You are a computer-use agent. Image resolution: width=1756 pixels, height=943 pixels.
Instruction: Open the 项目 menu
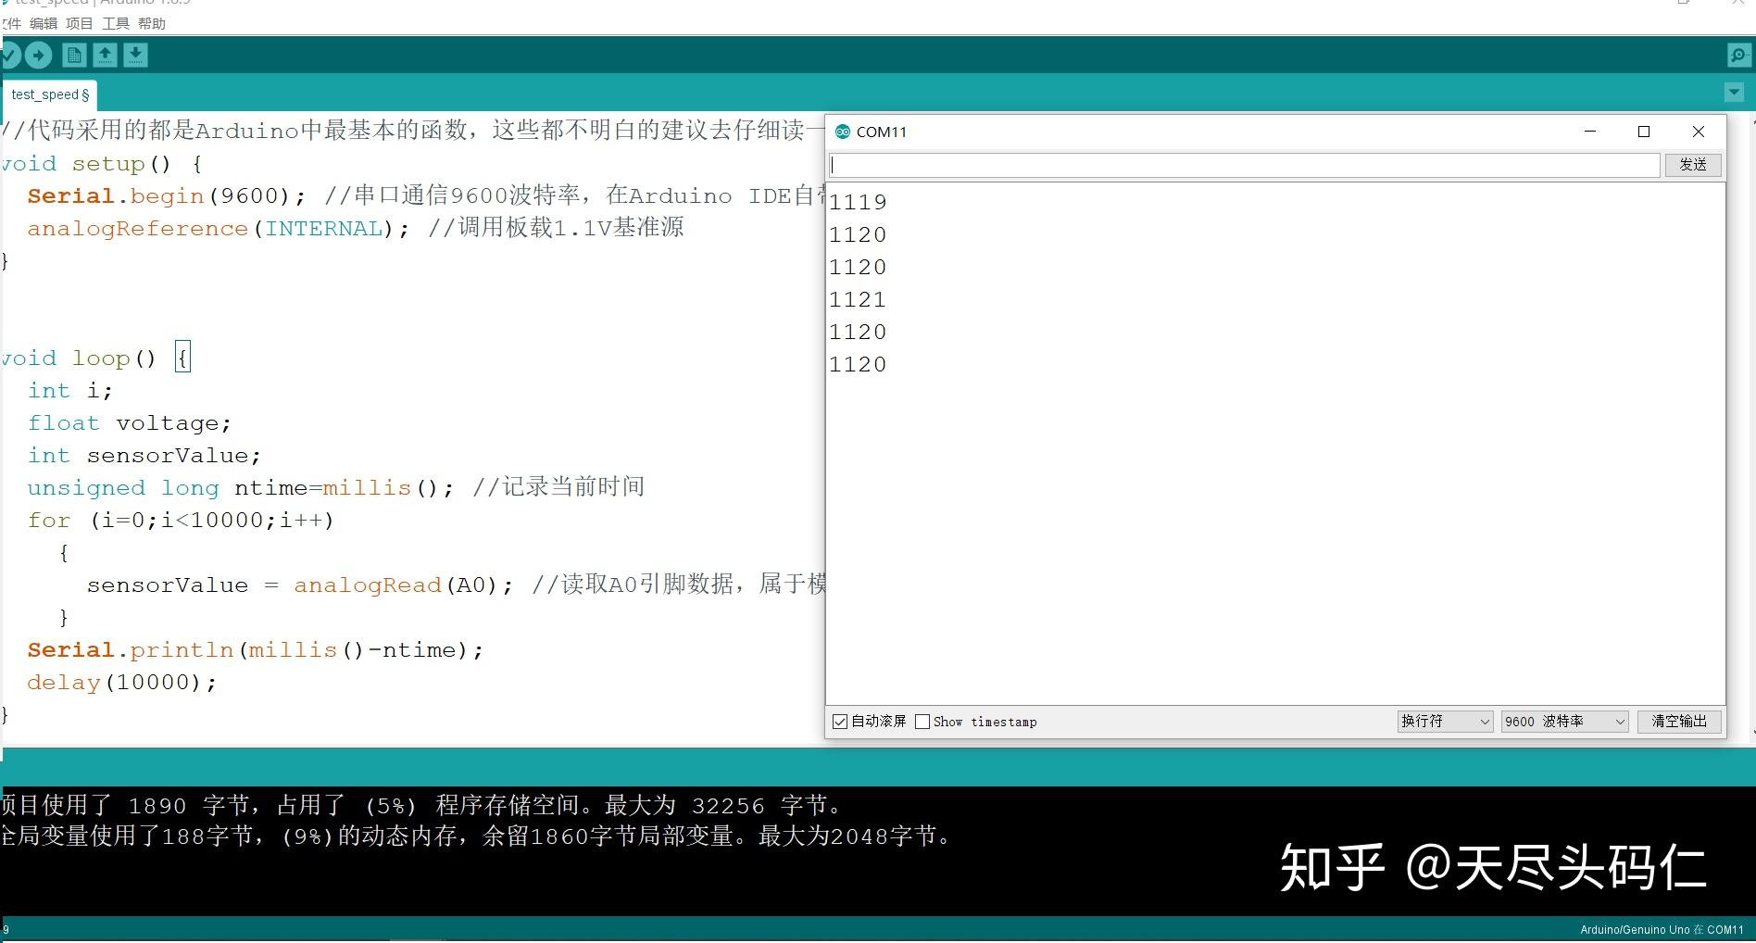[x=80, y=23]
